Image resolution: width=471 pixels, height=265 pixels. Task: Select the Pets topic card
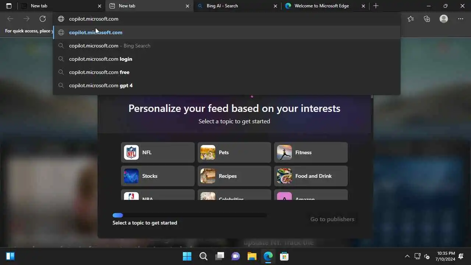coord(234,152)
